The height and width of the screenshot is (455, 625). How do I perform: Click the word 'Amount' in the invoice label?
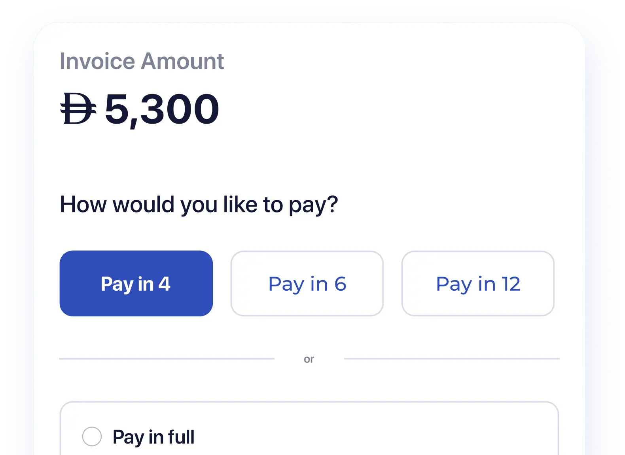pyautogui.click(x=182, y=61)
